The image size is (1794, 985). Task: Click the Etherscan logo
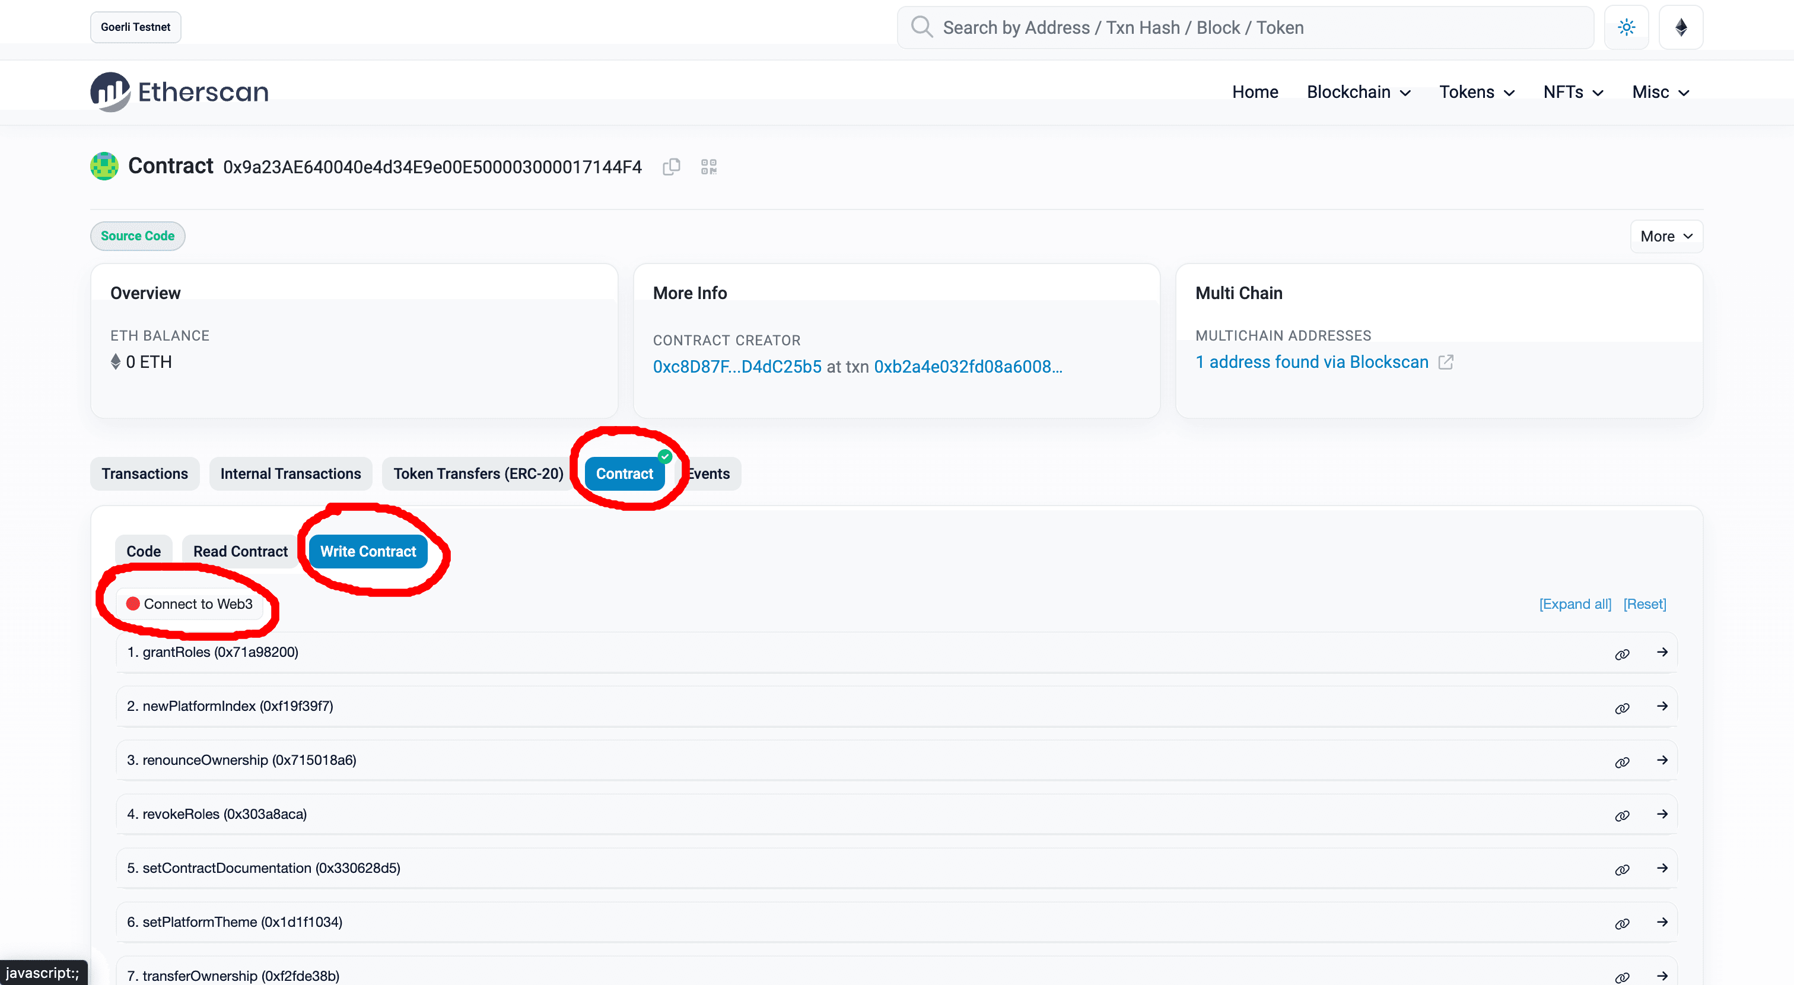coord(179,91)
